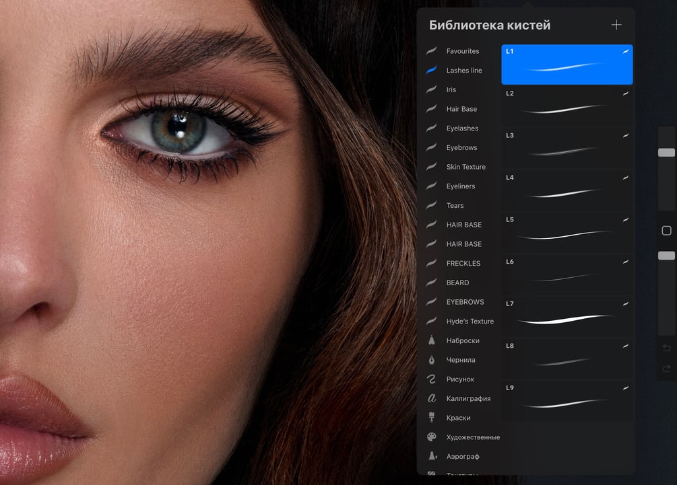Screen dimensions: 677x485
Task: Click the Библиотека кистей panel title
Action: [x=490, y=25]
